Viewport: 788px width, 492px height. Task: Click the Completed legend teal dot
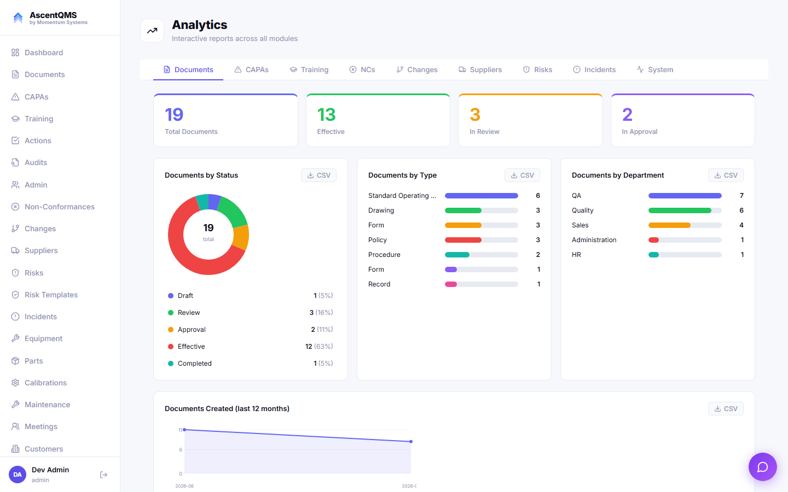pos(171,364)
